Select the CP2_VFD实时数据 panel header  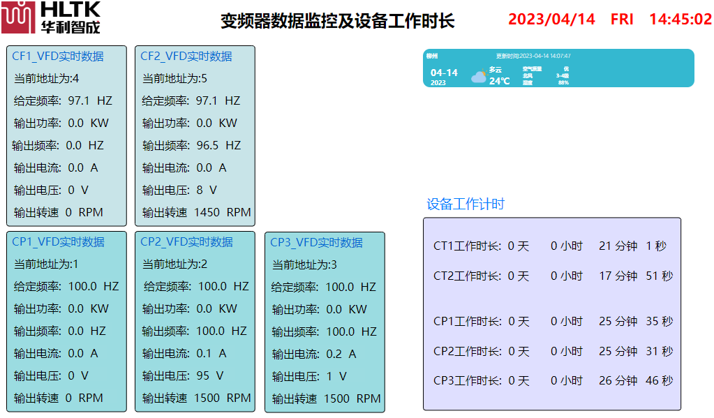pos(186,242)
